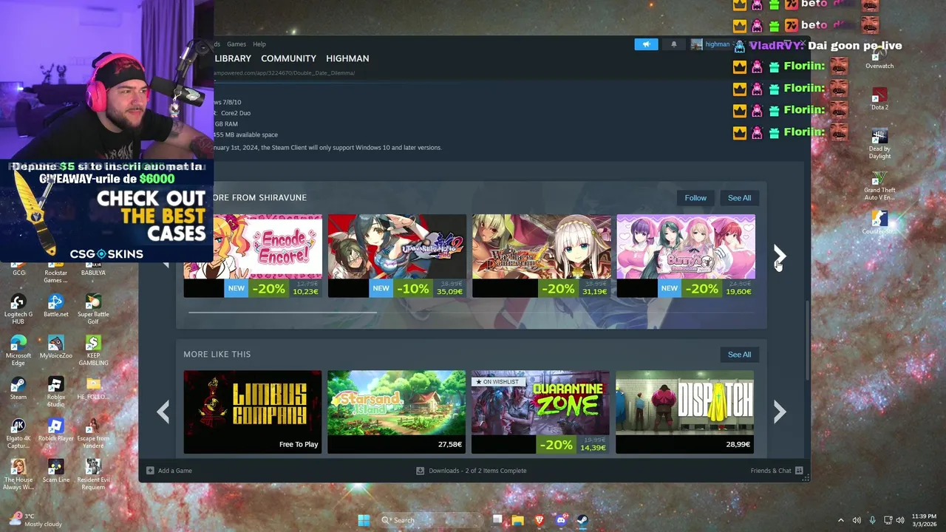Image resolution: width=946 pixels, height=532 pixels.
Task: Next page arrow in More Like This
Action: click(x=780, y=412)
